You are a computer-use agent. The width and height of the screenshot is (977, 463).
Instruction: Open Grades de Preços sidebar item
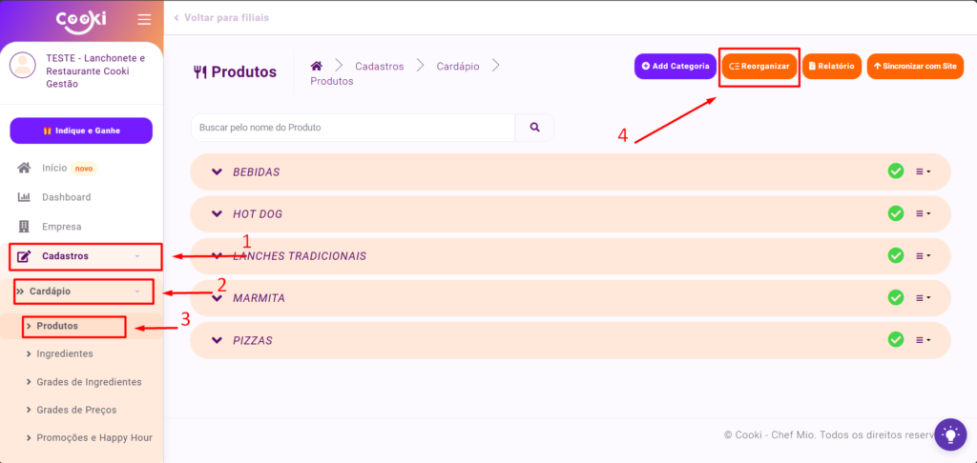tap(76, 410)
